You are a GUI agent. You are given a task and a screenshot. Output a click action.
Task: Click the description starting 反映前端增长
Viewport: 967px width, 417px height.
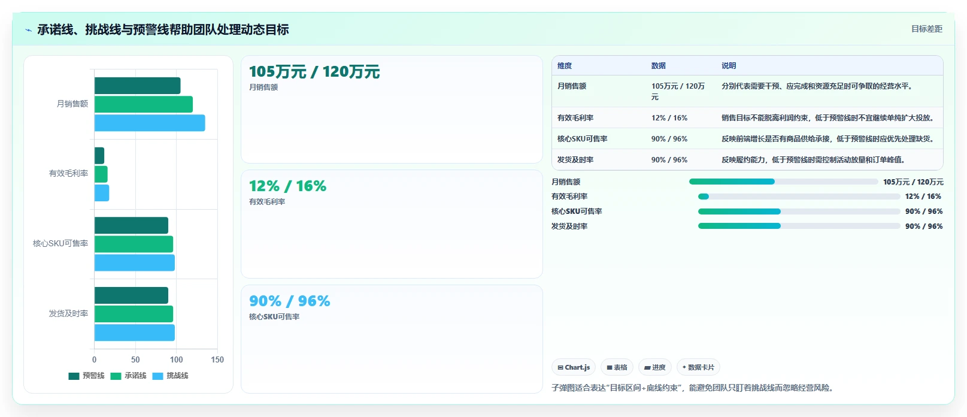point(829,139)
